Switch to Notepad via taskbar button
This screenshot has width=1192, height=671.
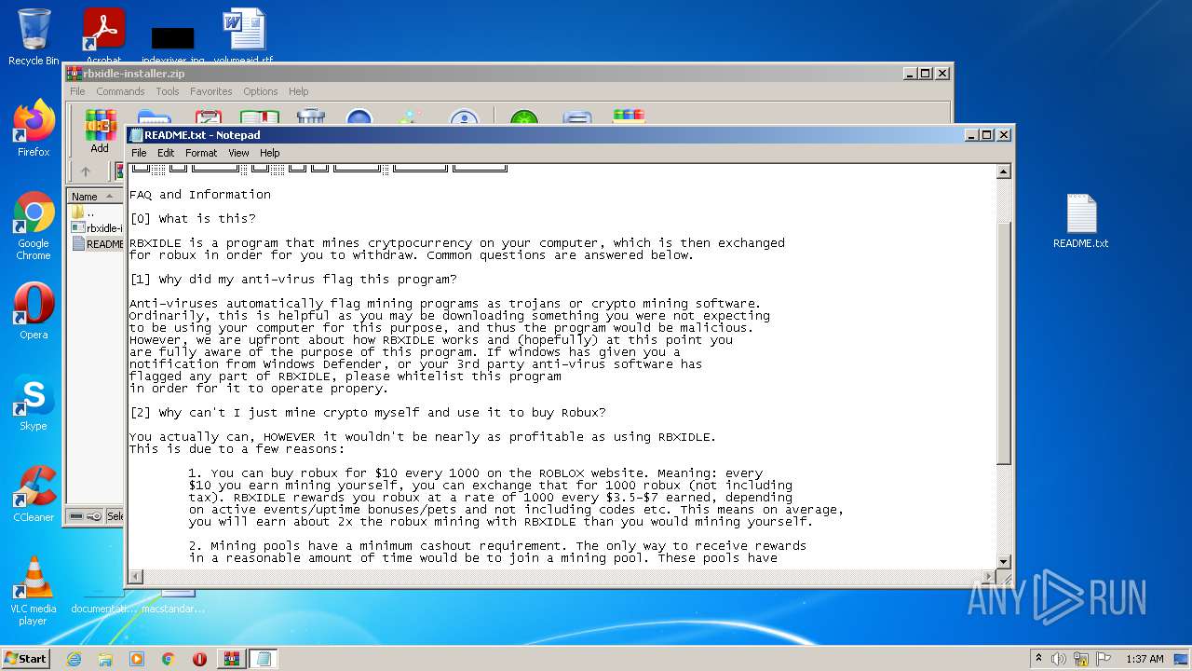tap(263, 659)
